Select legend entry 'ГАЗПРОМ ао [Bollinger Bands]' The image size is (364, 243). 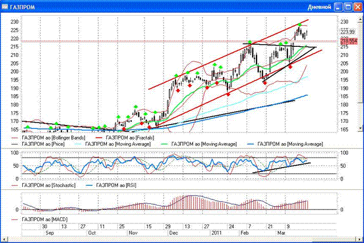[54, 138]
